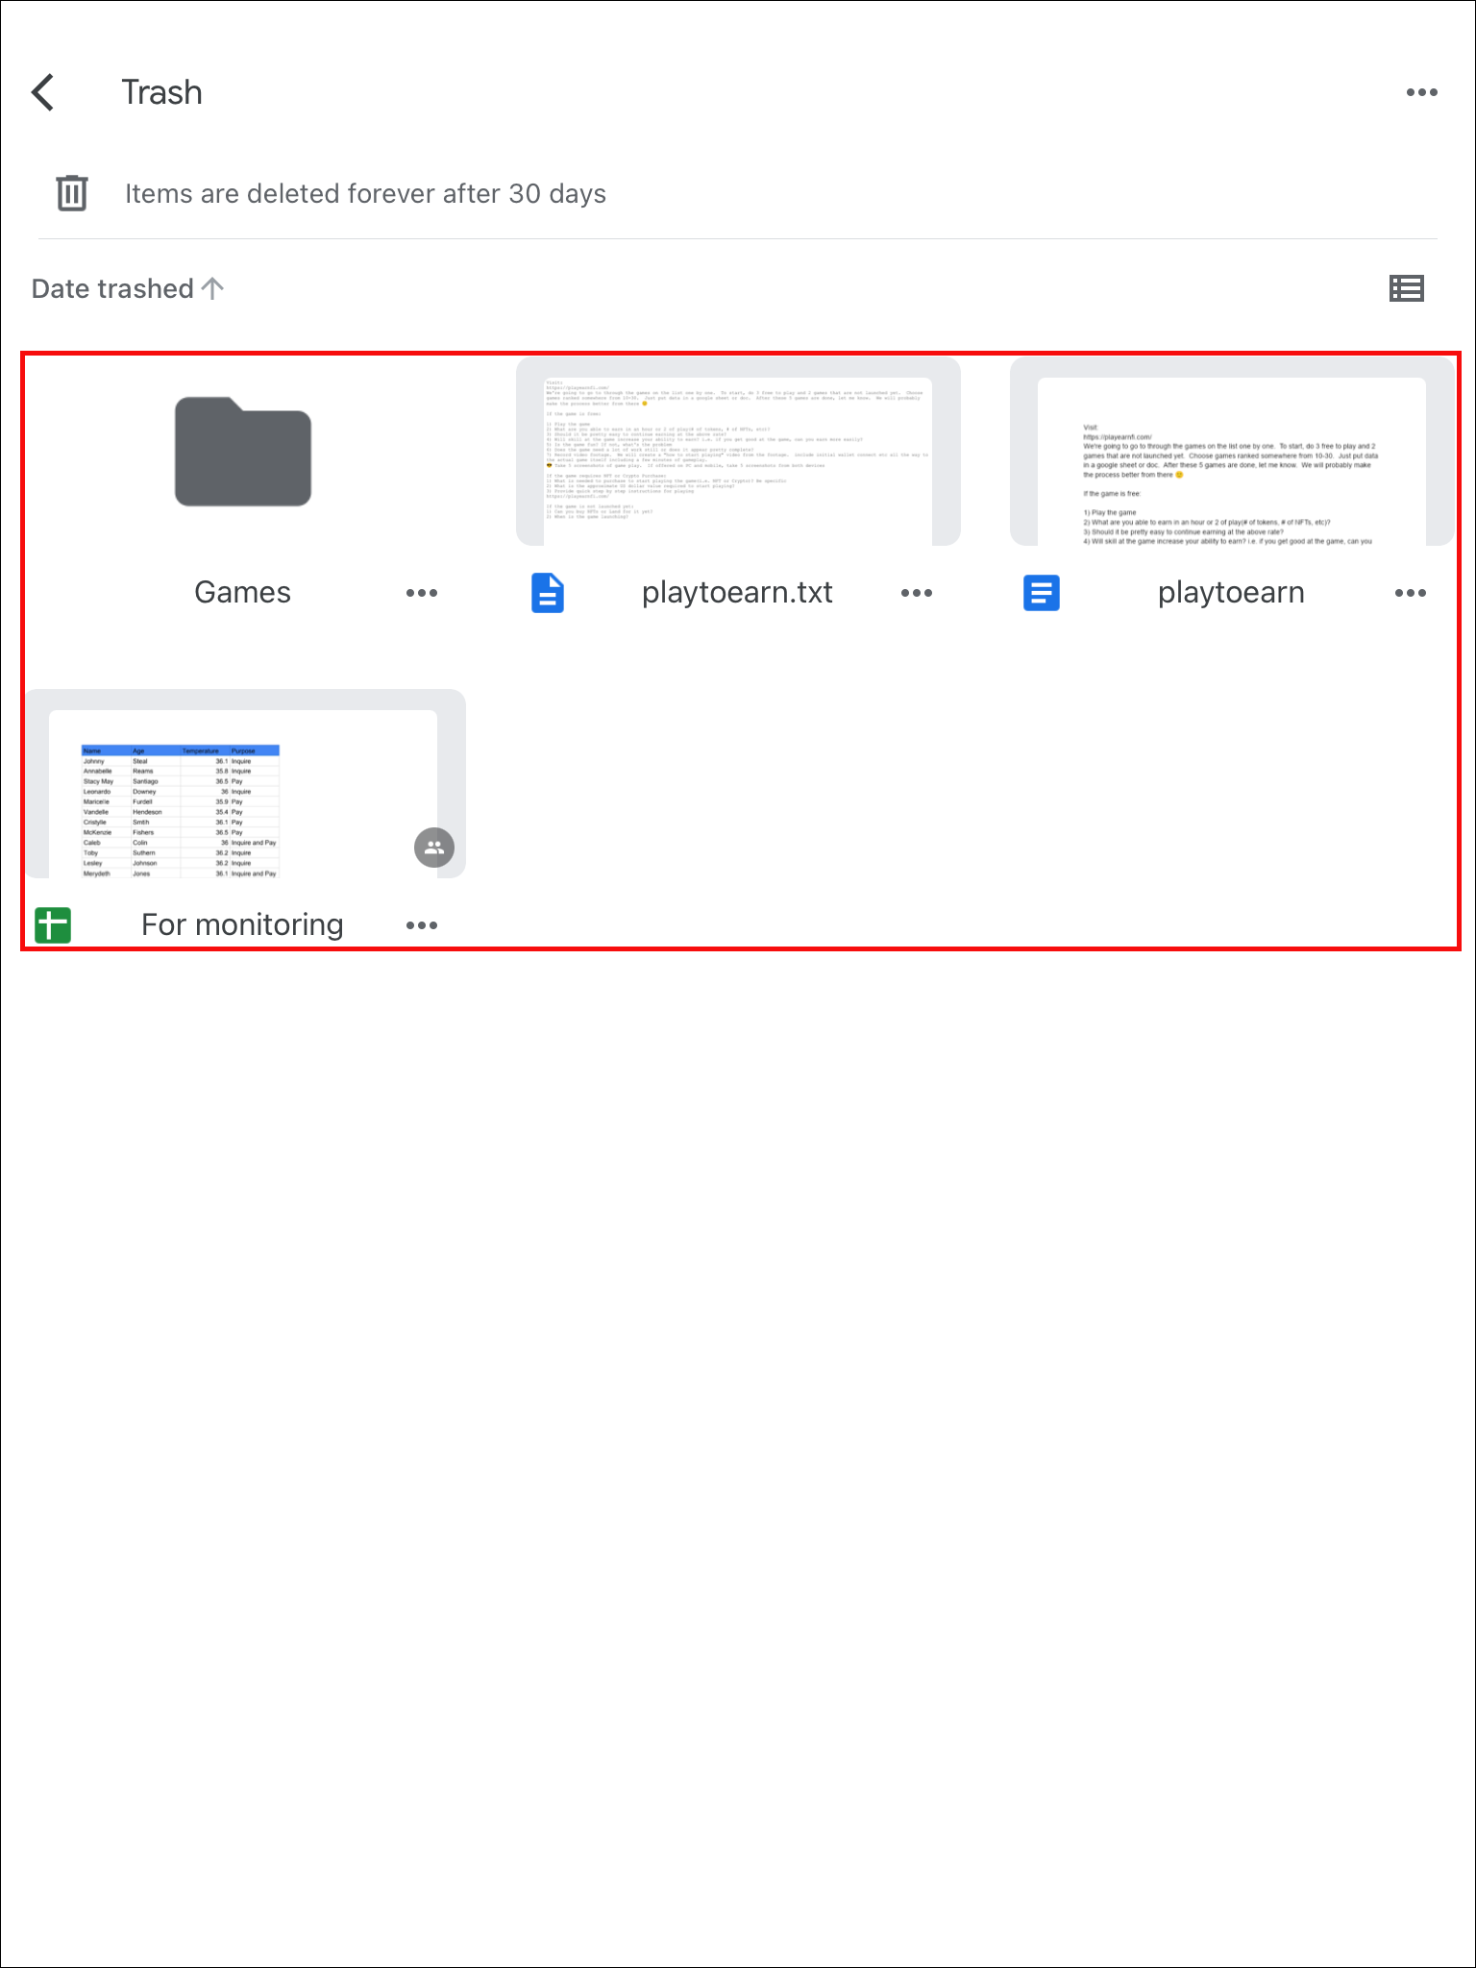
Task: Select the Games folder name
Action: tap(243, 592)
